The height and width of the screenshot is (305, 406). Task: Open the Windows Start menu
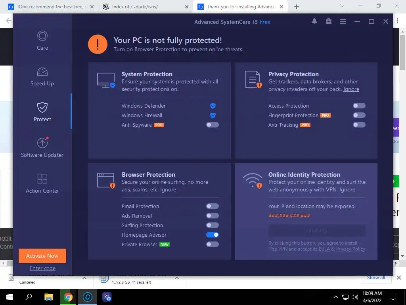click(x=10, y=297)
